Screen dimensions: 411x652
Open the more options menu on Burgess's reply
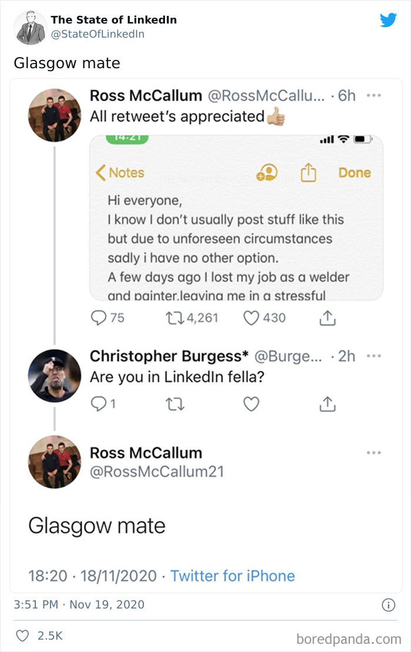coord(374,357)
